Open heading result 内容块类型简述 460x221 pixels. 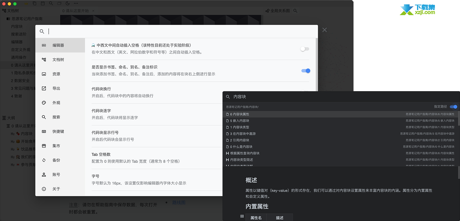[x=340, y=160]
